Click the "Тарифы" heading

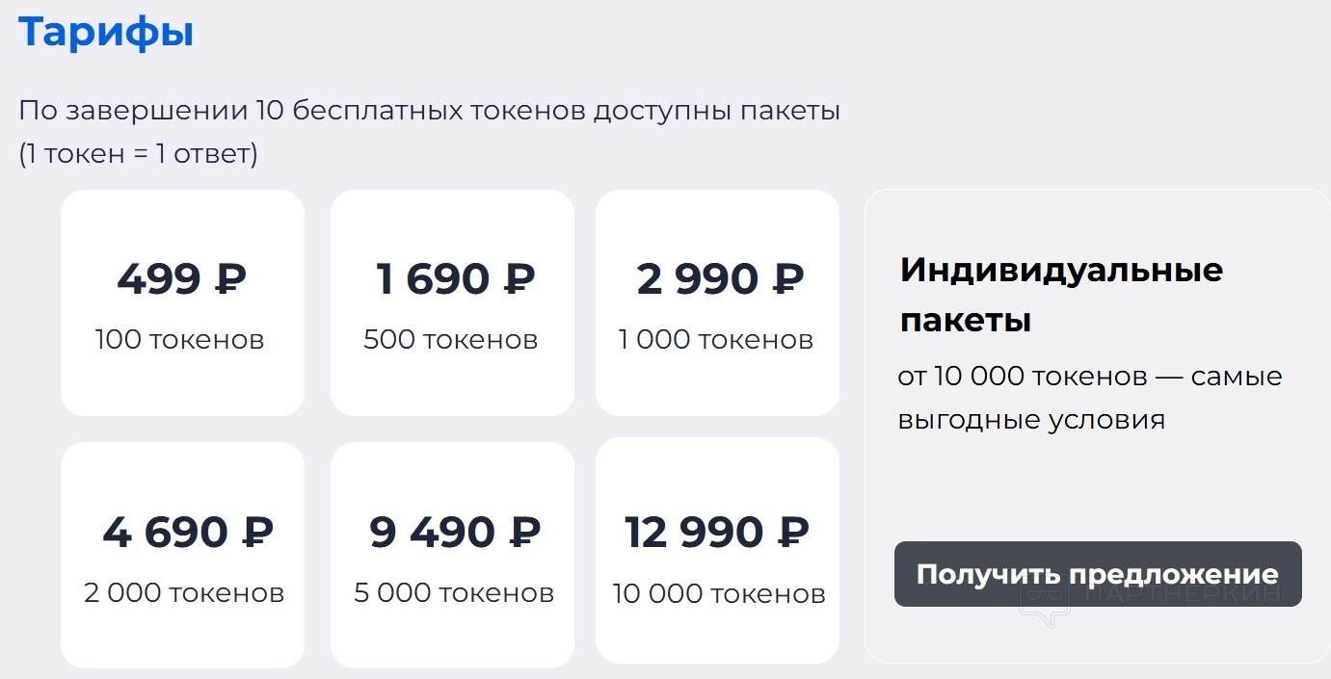click(x=106, y=32)
